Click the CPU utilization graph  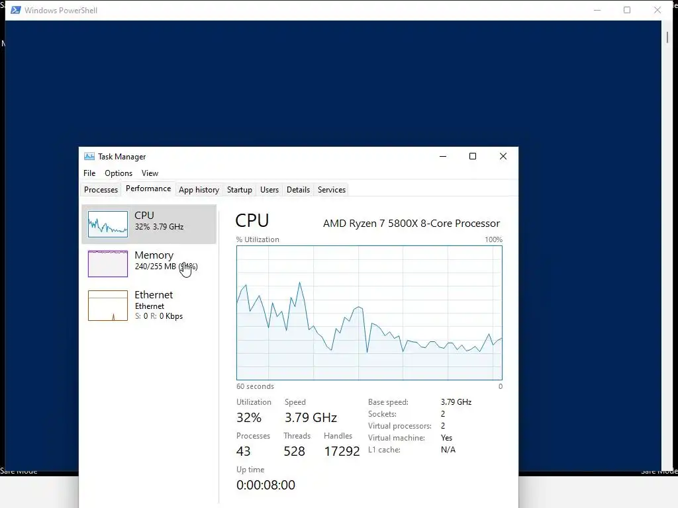pyautogui.click(x=369, y=313)
